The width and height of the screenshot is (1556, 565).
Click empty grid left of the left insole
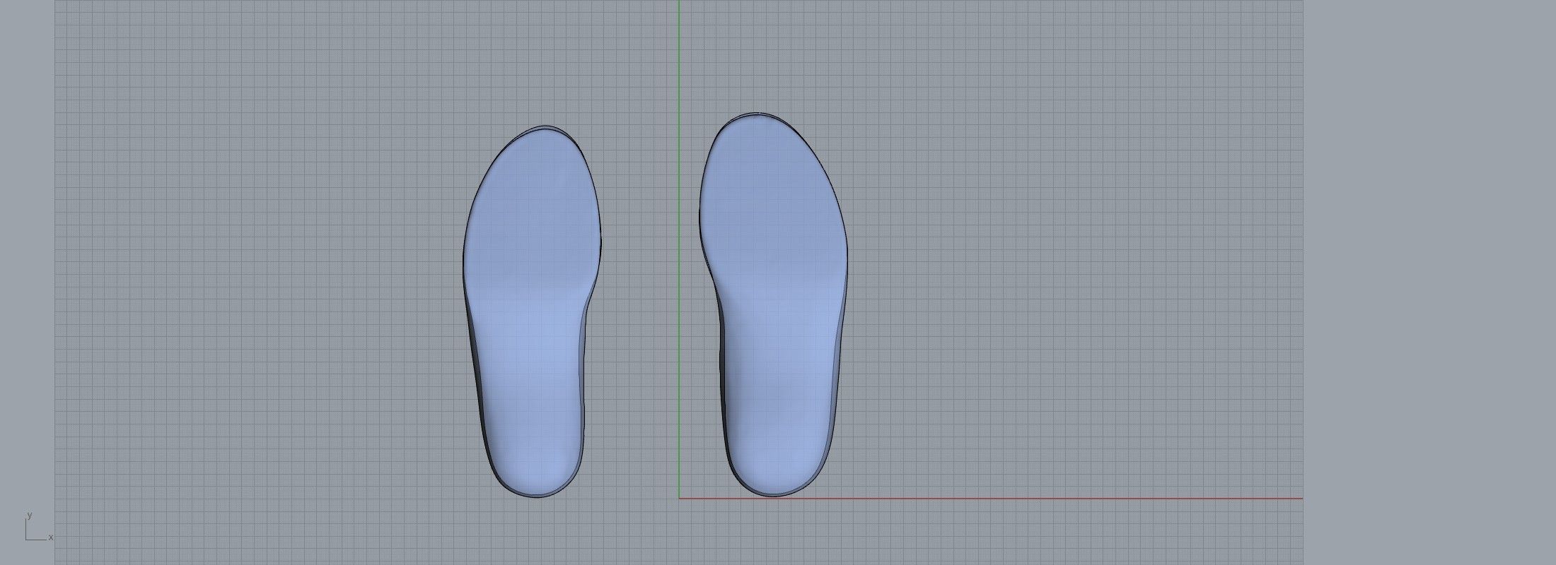tap(283, 282)
